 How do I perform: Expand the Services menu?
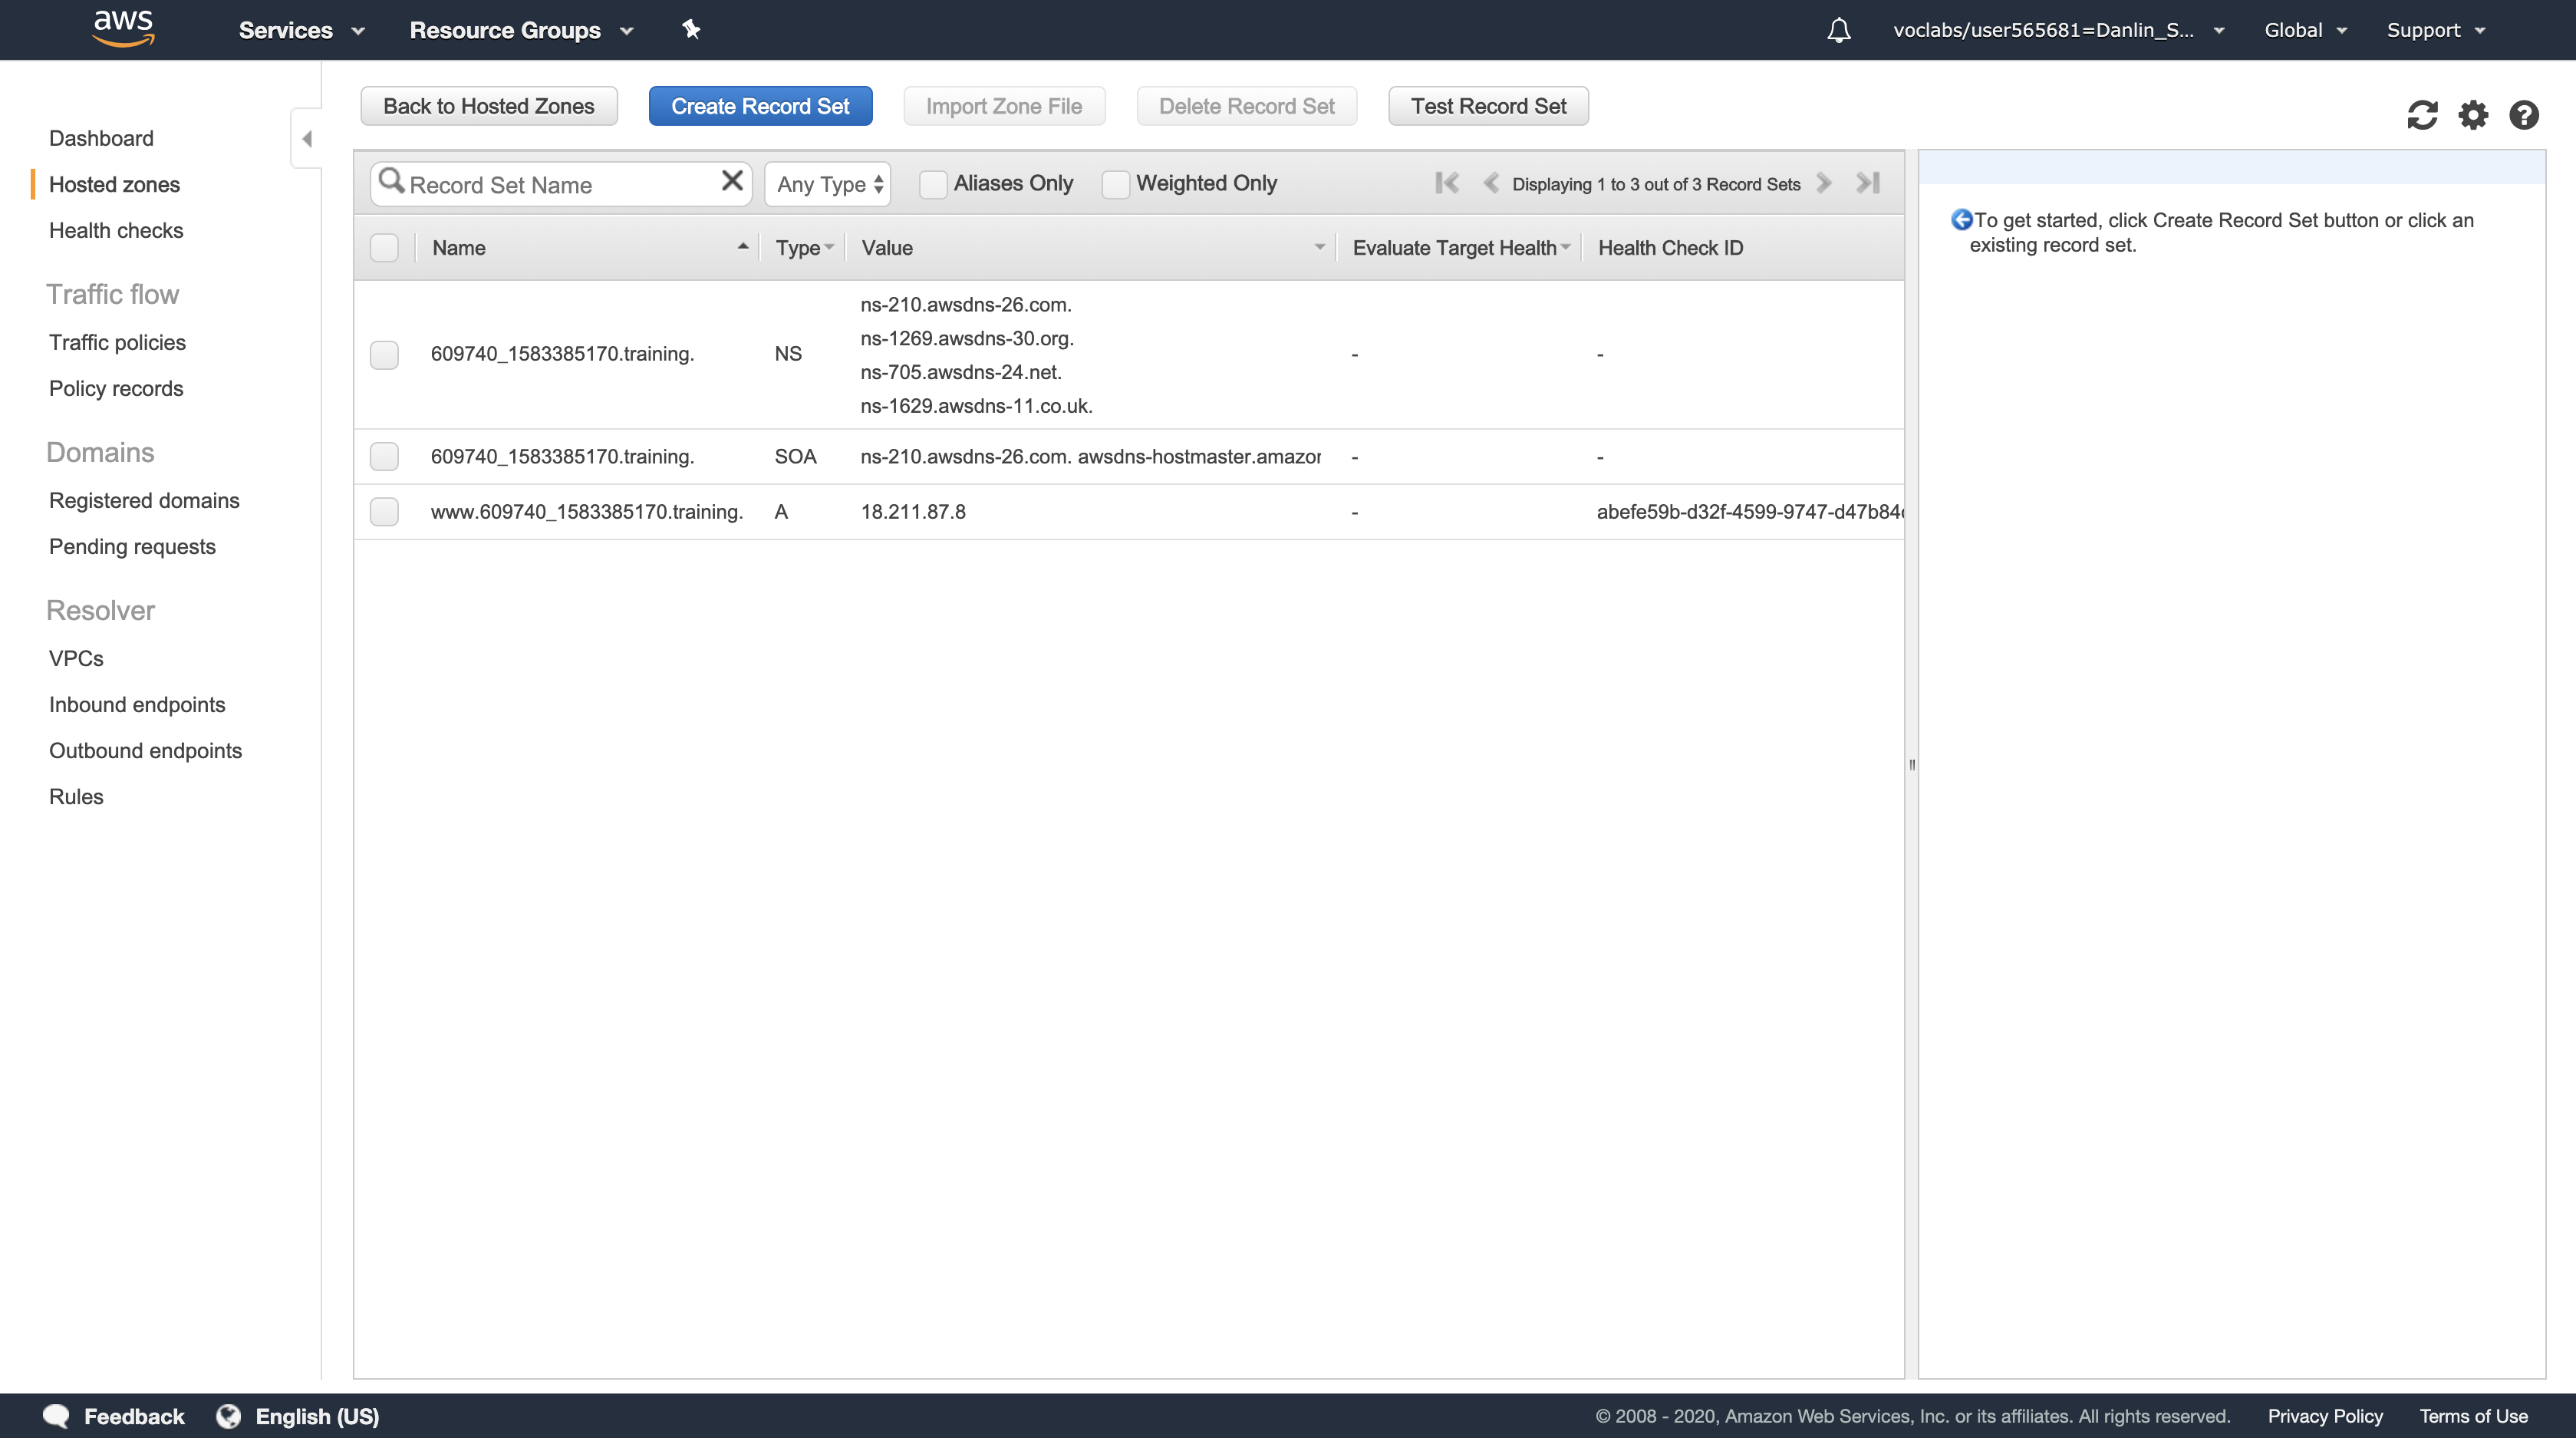[x=300, y=30]
